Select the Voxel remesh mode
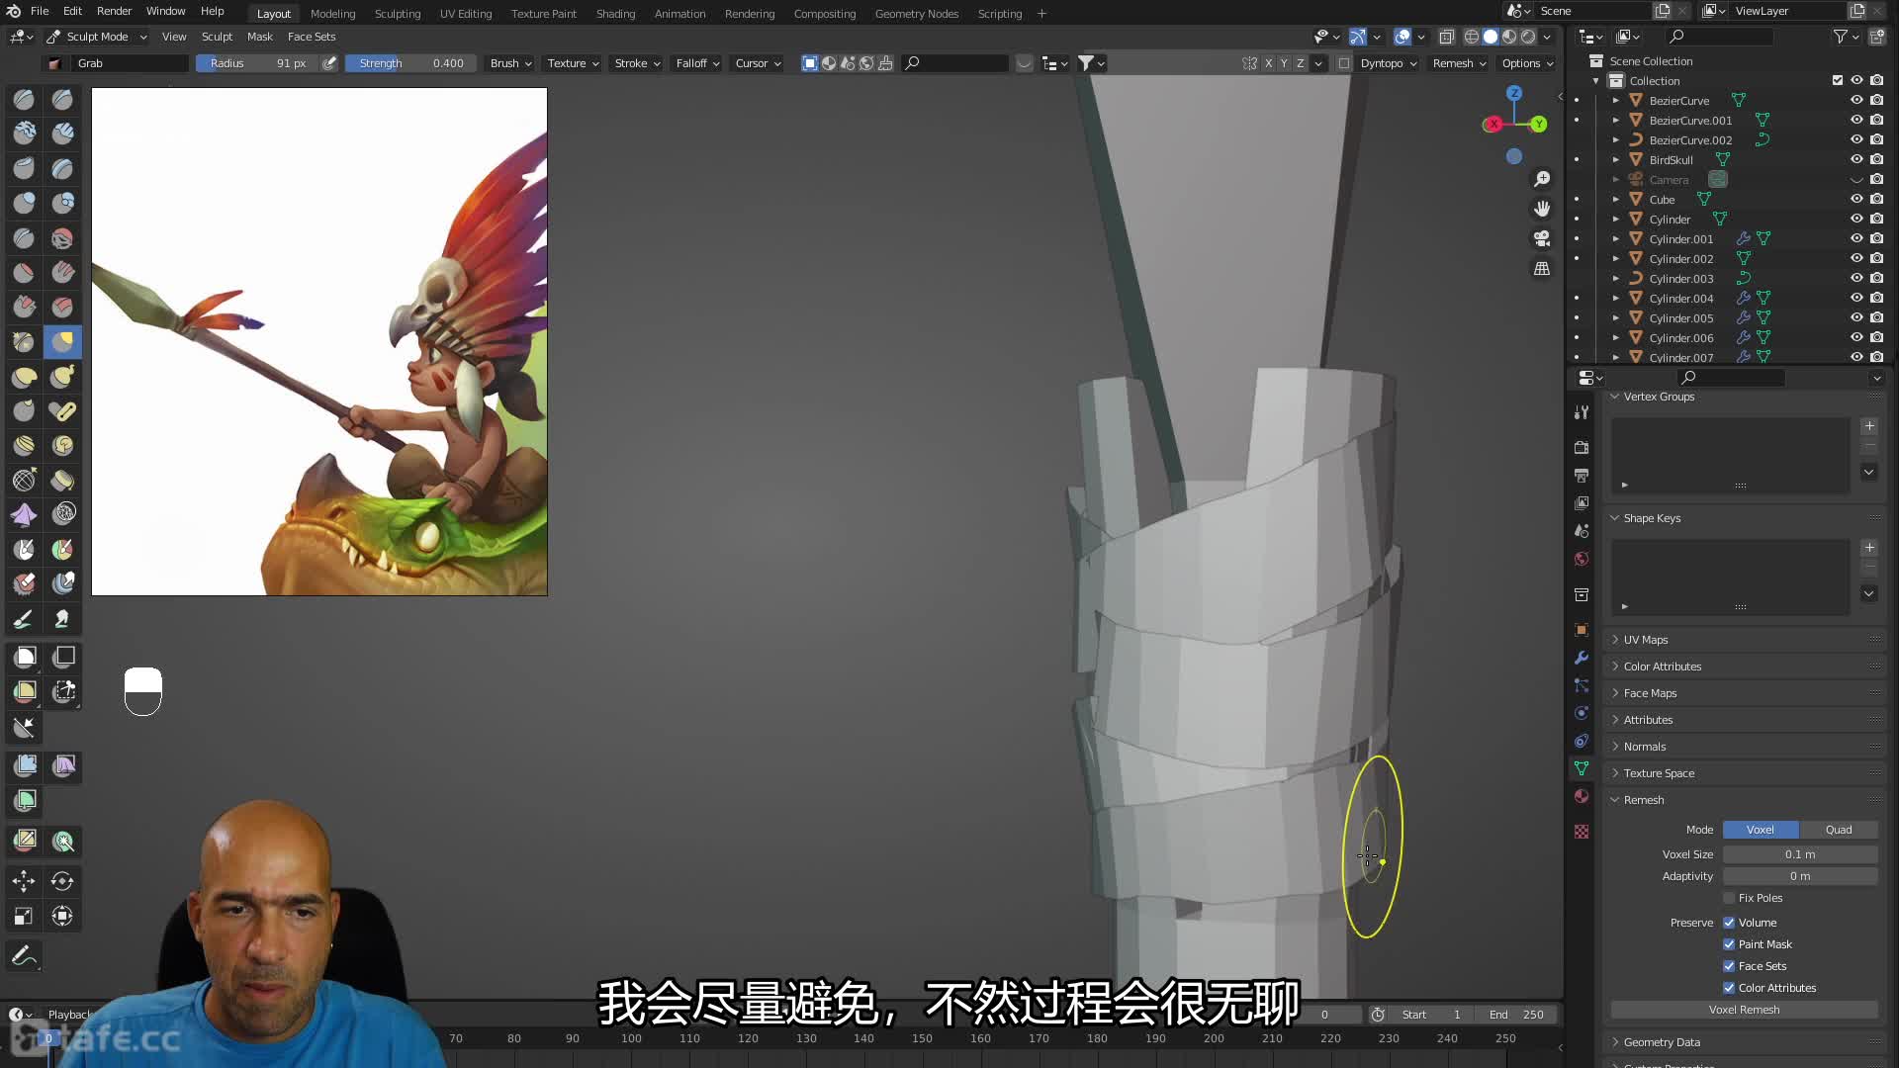 1761,830
